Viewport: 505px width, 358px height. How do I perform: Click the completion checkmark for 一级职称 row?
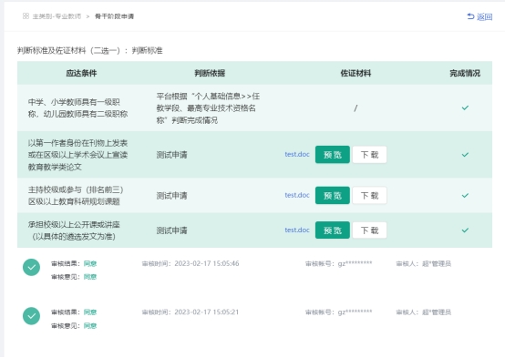coord(465,107)
